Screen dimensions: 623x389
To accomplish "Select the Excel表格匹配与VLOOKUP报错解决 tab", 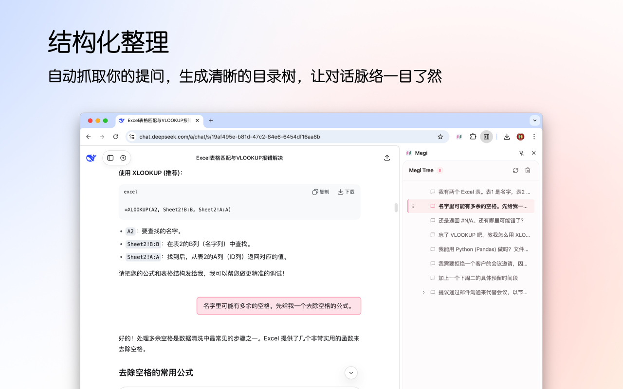I will [156, 120].
